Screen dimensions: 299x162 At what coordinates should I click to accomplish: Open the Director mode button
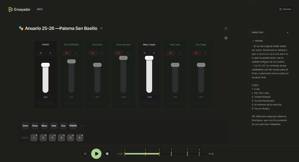(x=285, y=9)
